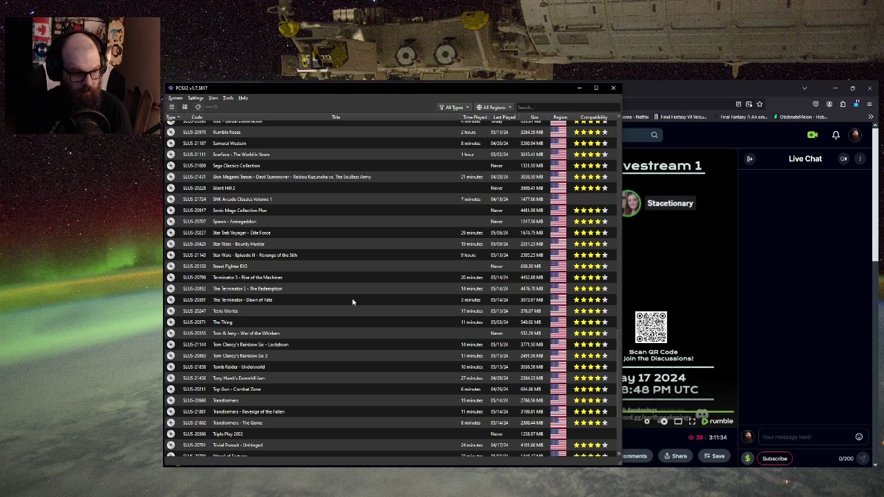
Task: Toggle cover titles icon in PCSX2 toolbar
Action: (x=198, y=107)
